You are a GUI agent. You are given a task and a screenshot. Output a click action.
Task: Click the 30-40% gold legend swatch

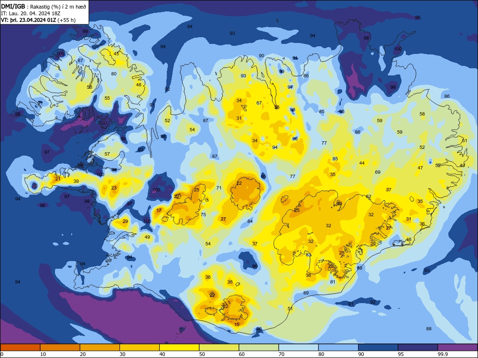140,347
